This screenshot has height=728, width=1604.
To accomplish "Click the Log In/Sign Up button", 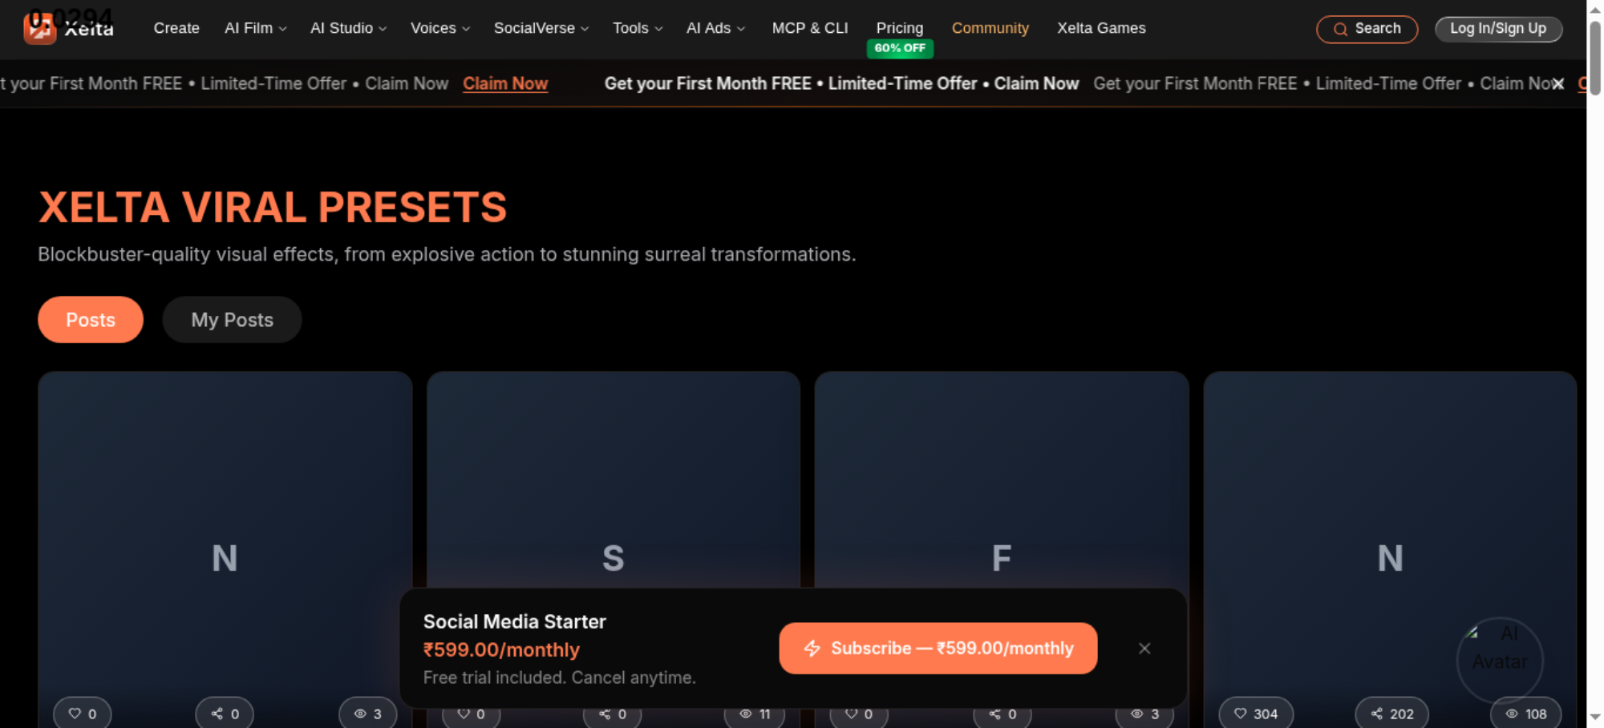I will [1498, 29].
